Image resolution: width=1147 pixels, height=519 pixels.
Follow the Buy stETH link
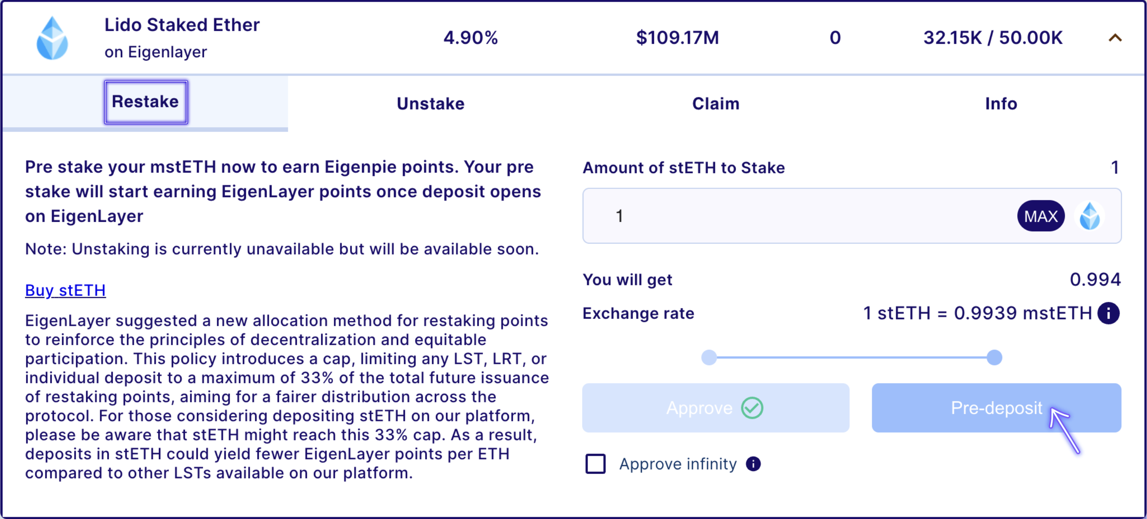[66, 290]
